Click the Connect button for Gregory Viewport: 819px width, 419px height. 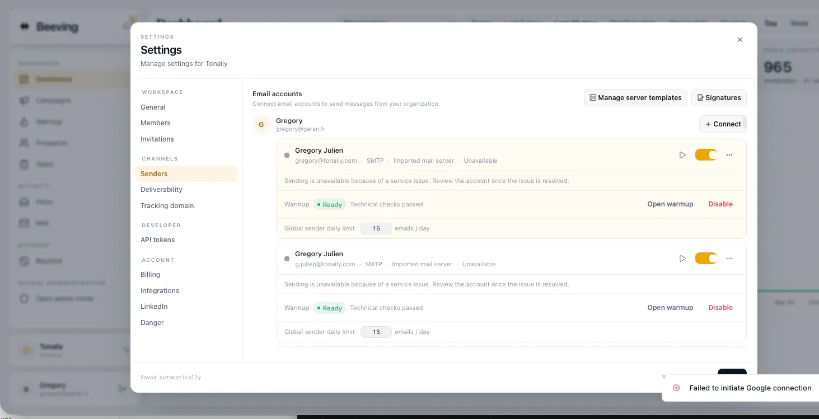pos(723,124)
